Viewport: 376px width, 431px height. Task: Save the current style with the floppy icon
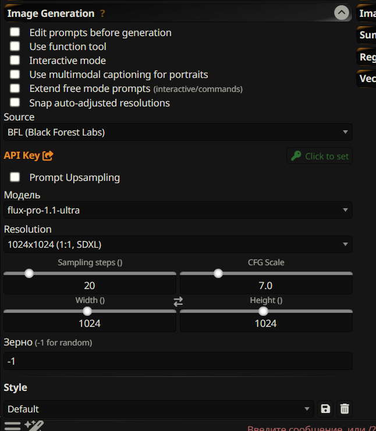click(325, 409)
